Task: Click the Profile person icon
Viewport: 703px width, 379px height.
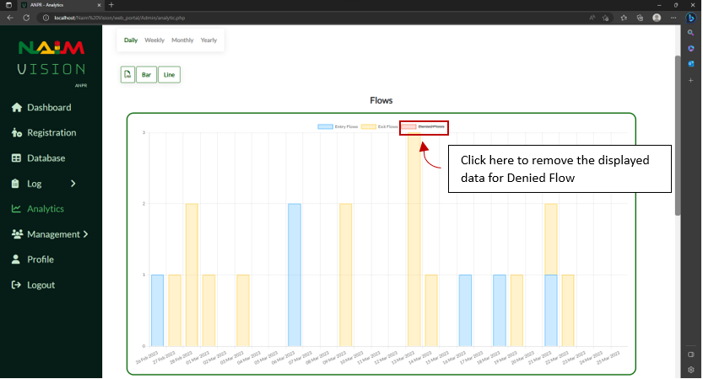Action: (16, 259)
